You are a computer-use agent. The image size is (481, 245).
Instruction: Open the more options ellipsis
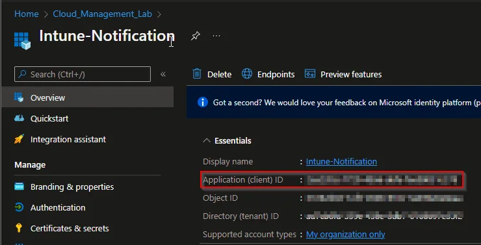coord(216,36)
